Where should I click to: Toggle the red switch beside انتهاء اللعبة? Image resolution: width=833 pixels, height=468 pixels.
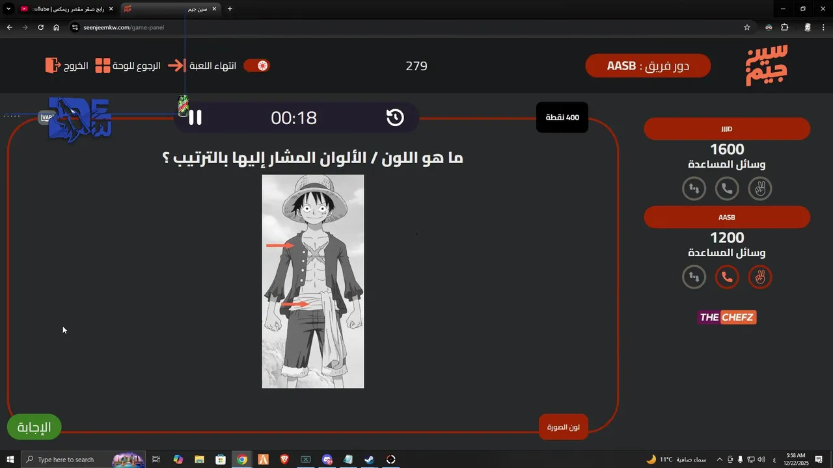click(x=256, y=66)
